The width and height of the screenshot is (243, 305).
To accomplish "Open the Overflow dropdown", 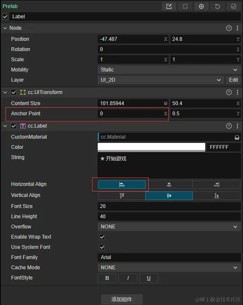I will [x=169, y=227].
